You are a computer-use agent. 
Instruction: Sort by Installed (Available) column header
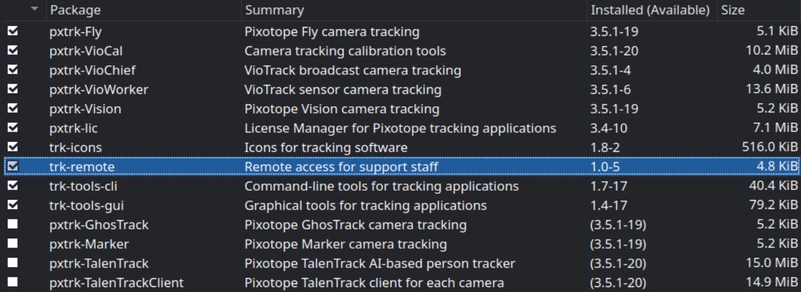[x=650, y=10]
